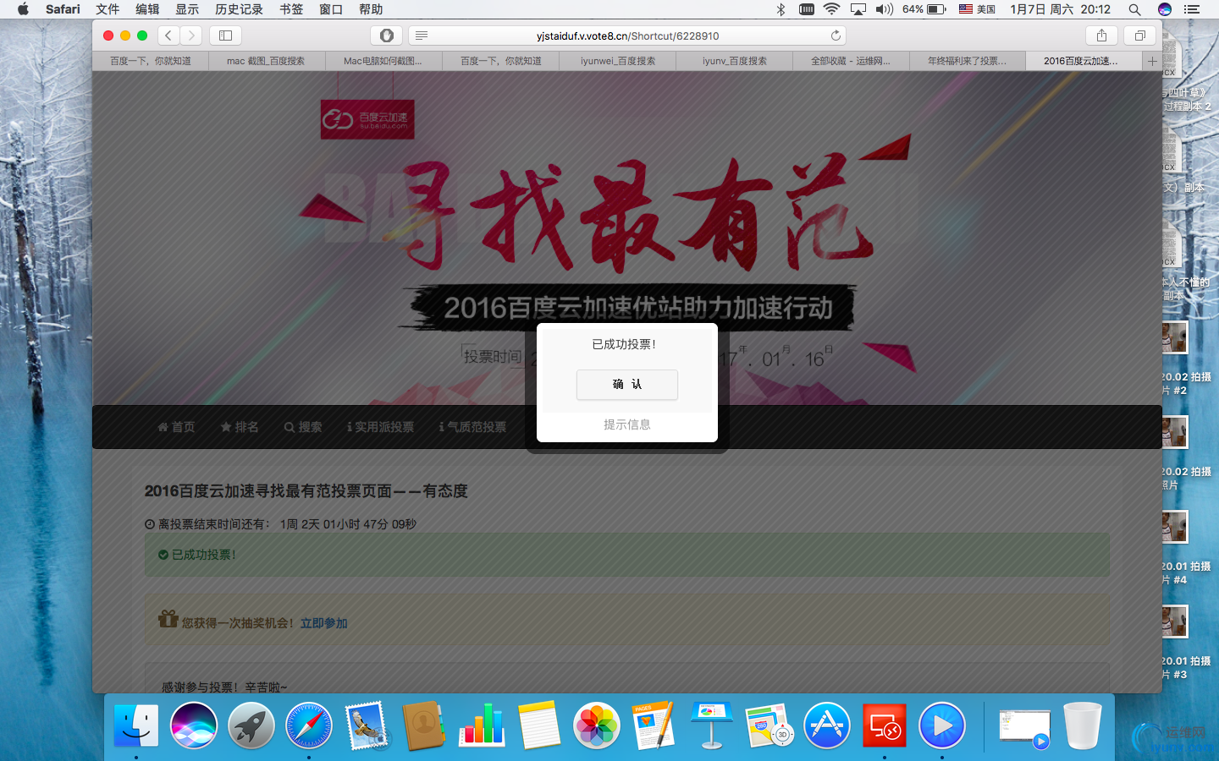Go back with the Safari back arrow
This screenshot has height=761, width=1219.
click(168, 36)
